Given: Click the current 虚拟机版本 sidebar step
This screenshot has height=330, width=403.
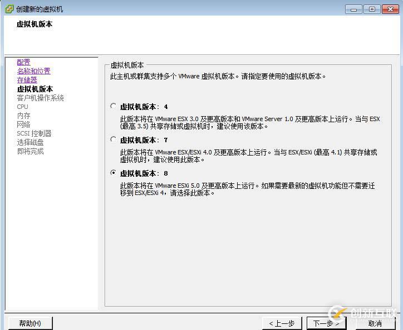Looking at the screenshot, I should [35, 89].
